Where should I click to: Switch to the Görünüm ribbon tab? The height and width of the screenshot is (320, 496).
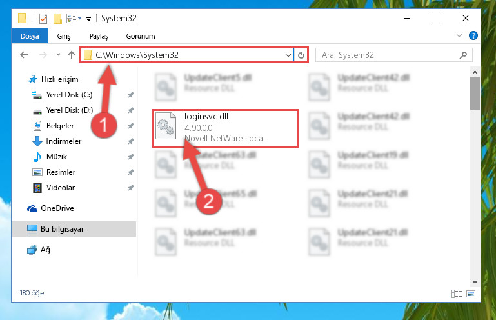point(140,37)
